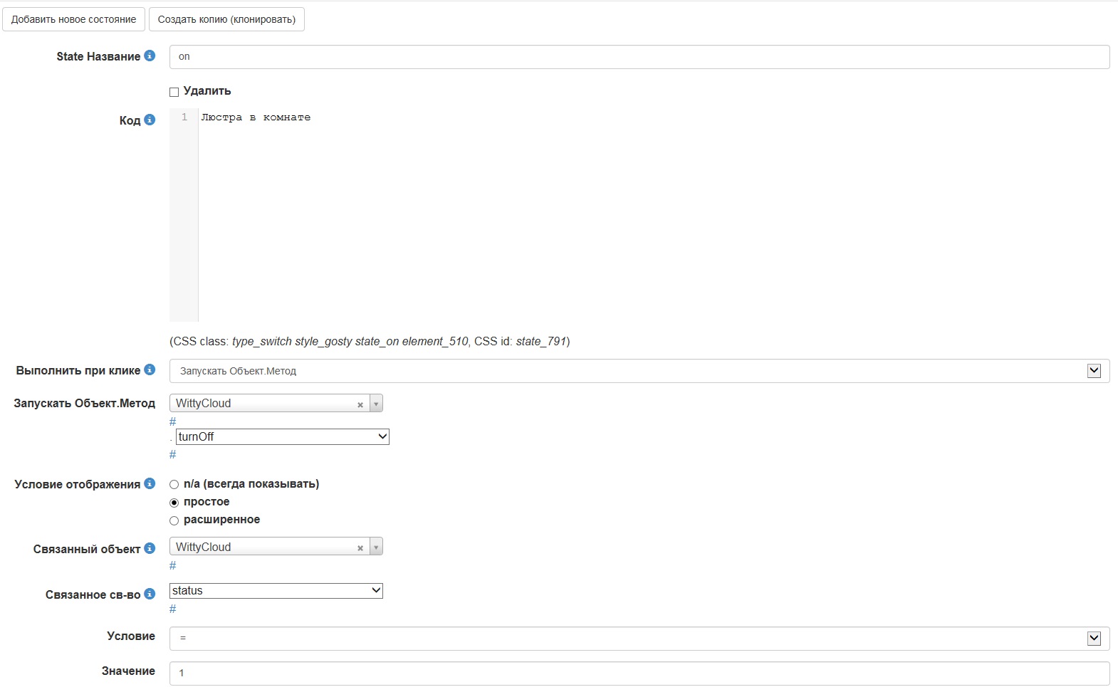Click info icon next to State Название

[150, 56]
